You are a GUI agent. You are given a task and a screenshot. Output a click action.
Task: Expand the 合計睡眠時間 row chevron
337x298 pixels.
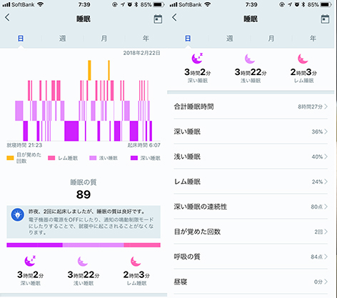click(326, 106)
